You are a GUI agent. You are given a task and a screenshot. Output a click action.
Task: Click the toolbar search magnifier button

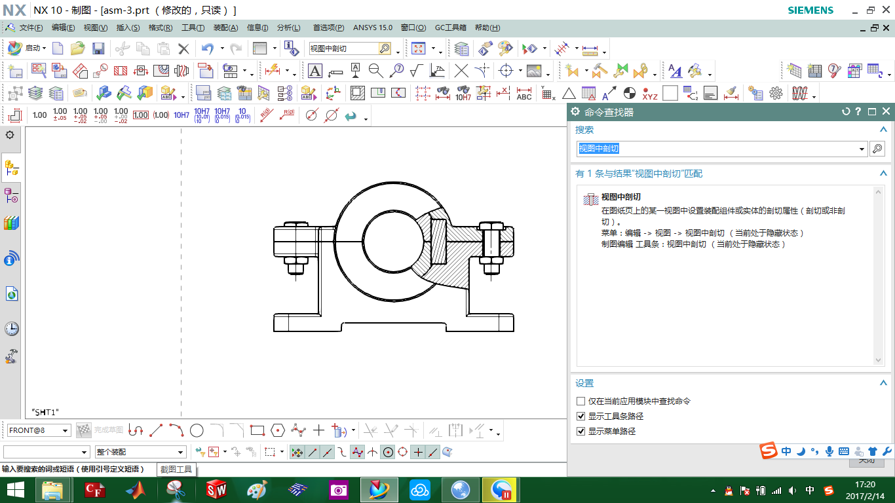[x=385, y=48]
